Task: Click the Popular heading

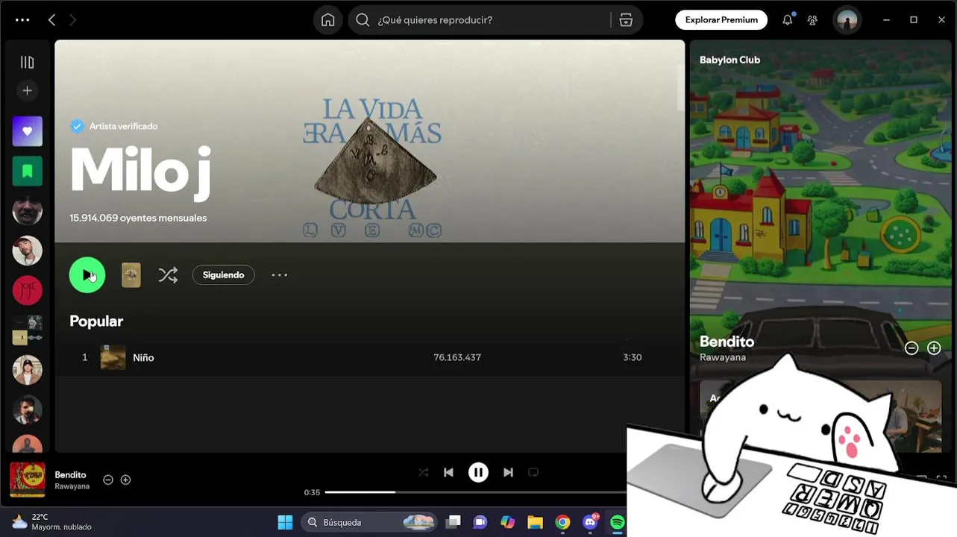Action: [x=96, y=321]
